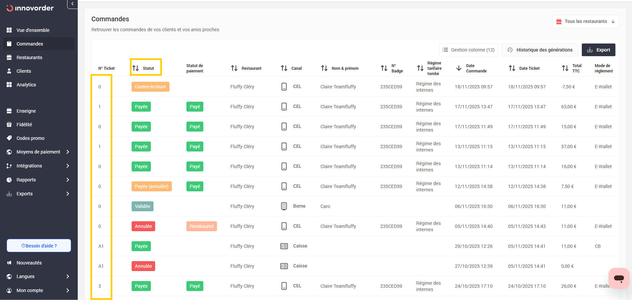Click the Besoin d'aide ? button
Image resolution: width=632 pixels, height=300 pixels.
39,246
